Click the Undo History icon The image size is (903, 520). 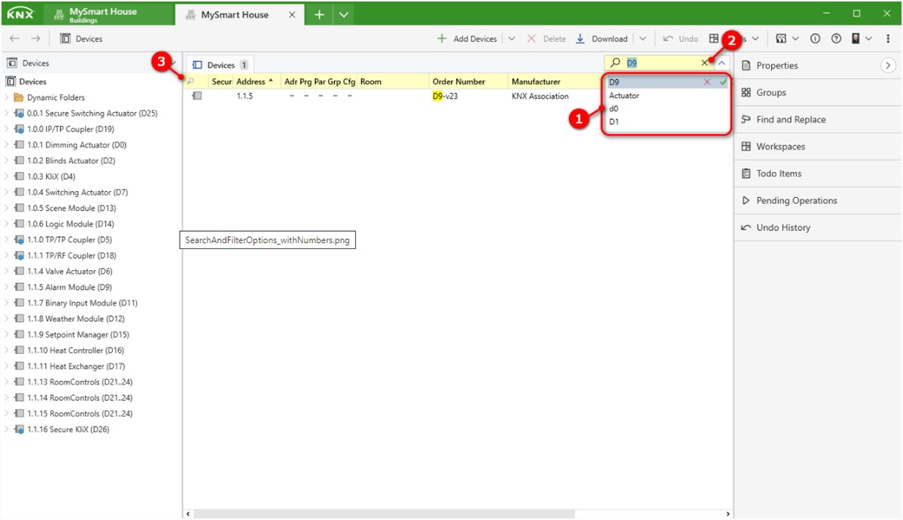point(746,228)
